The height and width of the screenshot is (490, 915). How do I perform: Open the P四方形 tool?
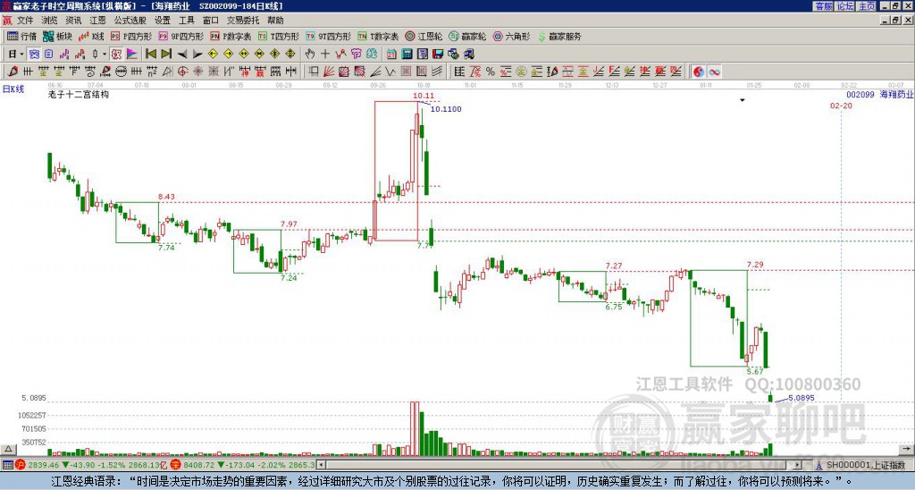(130, 36)
